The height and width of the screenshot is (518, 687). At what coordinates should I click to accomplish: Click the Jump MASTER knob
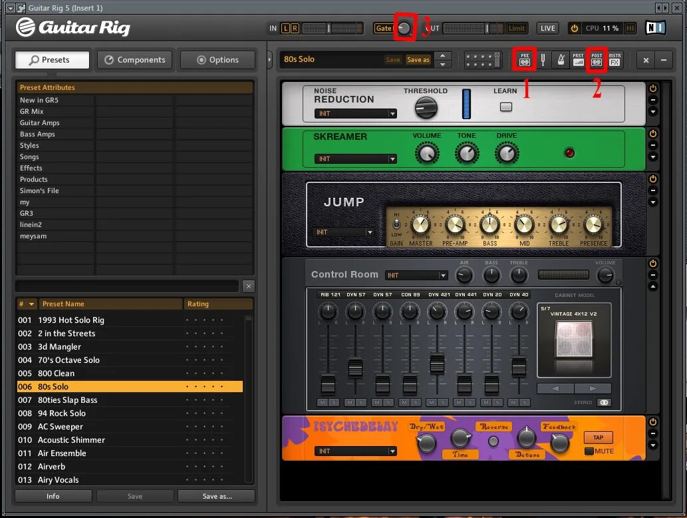click(420, 225)
